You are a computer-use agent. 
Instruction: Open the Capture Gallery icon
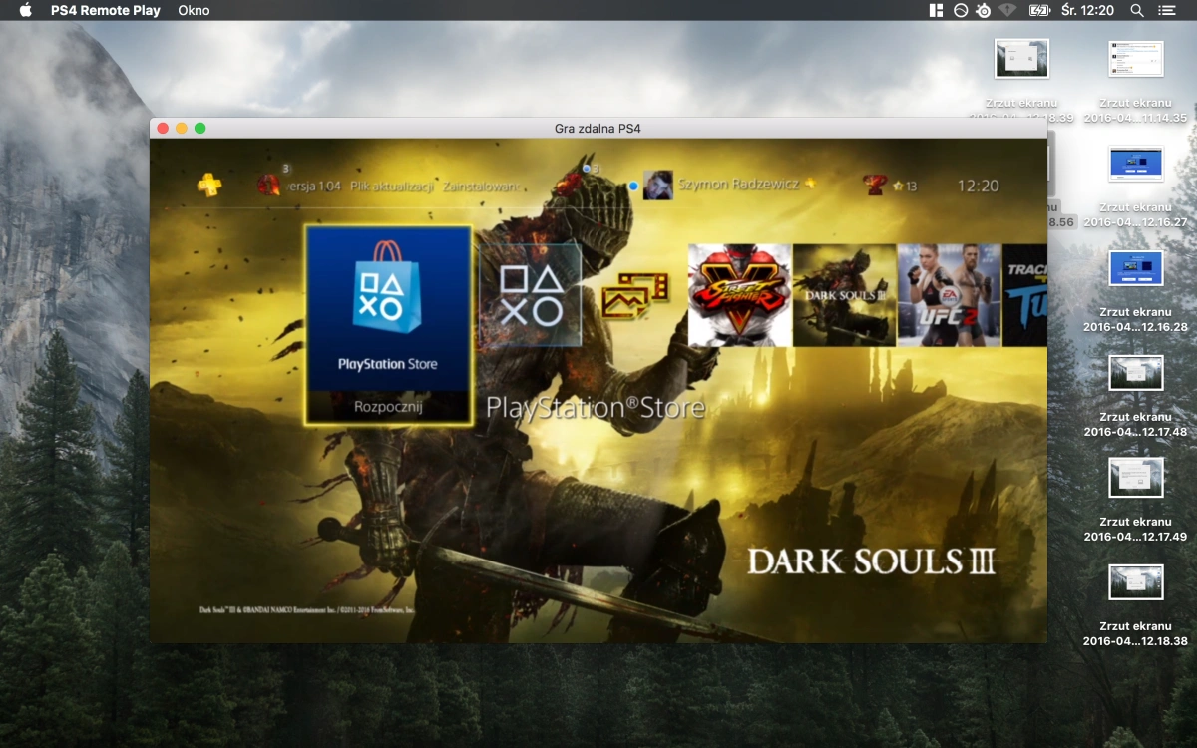point(635,295)
